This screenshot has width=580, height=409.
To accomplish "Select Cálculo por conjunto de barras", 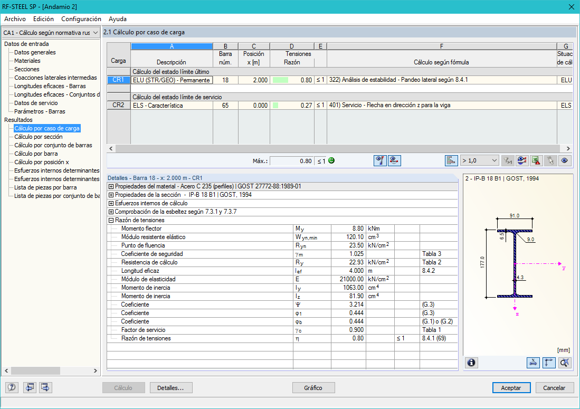I will click(x=53, y=145).
